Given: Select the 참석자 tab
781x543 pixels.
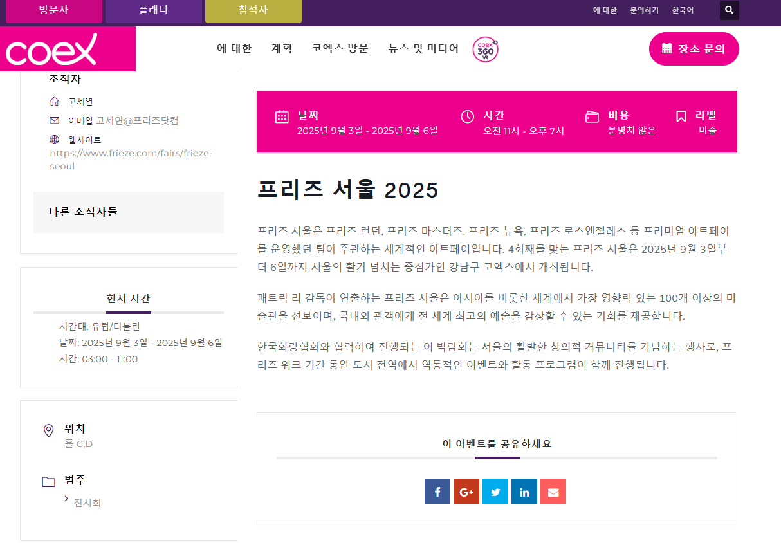Looking at the screenshot, I should (x=253, y=11).
